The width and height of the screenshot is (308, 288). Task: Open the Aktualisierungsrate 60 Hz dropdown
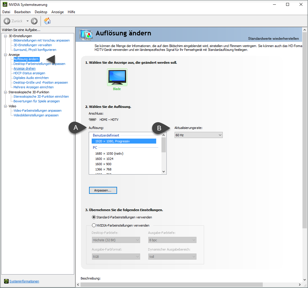pos(199,135)
